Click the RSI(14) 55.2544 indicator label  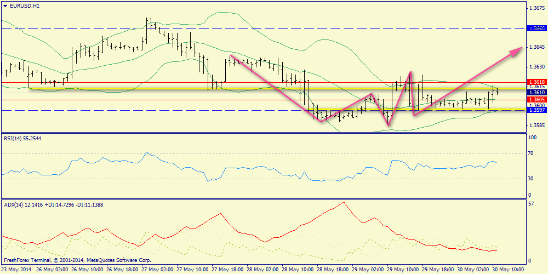click(x=22, y=138)
